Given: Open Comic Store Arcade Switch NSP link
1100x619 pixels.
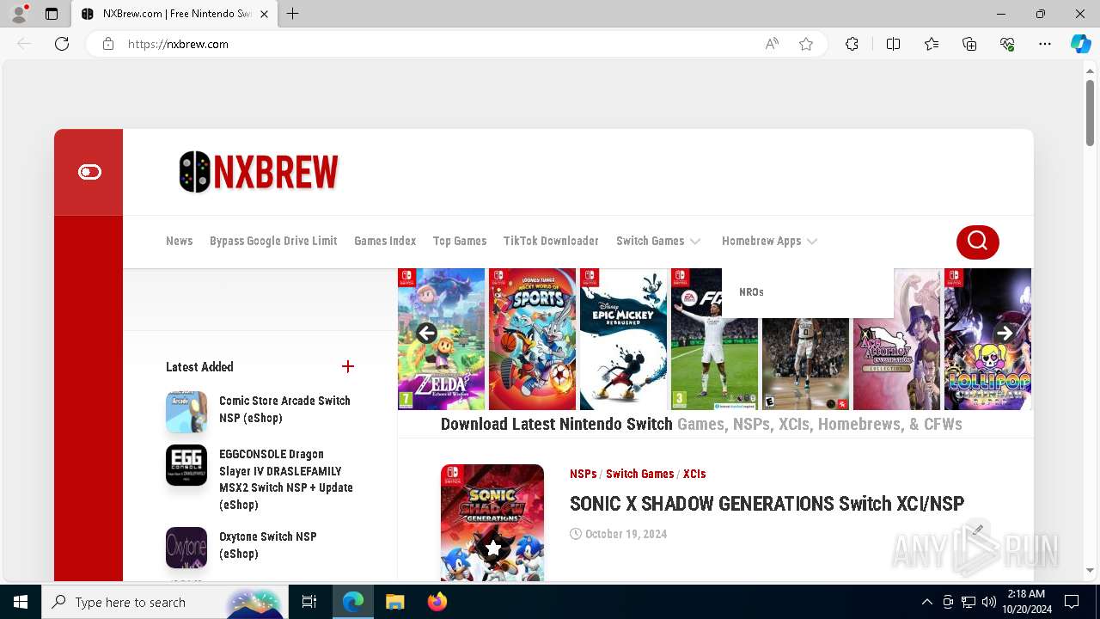Looking at the screenshot, I should click(284, 409).
